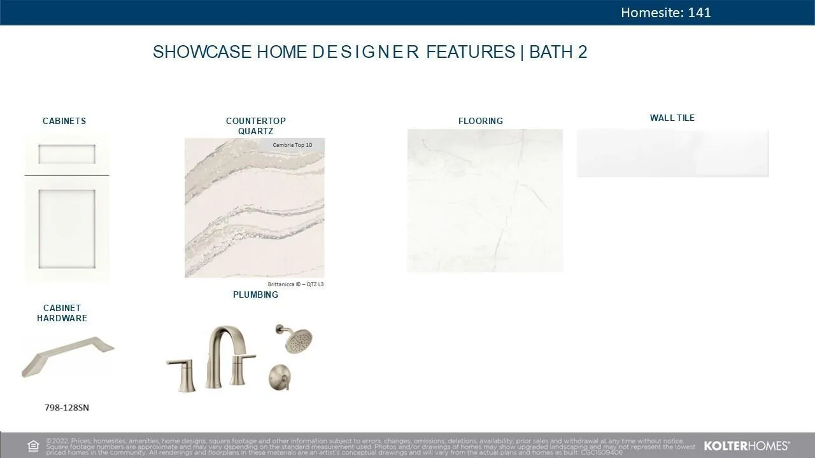This screenshot has width=815, height=458.
Task: Click the copyright disclaimer text in footer
Action: (369, 446)
